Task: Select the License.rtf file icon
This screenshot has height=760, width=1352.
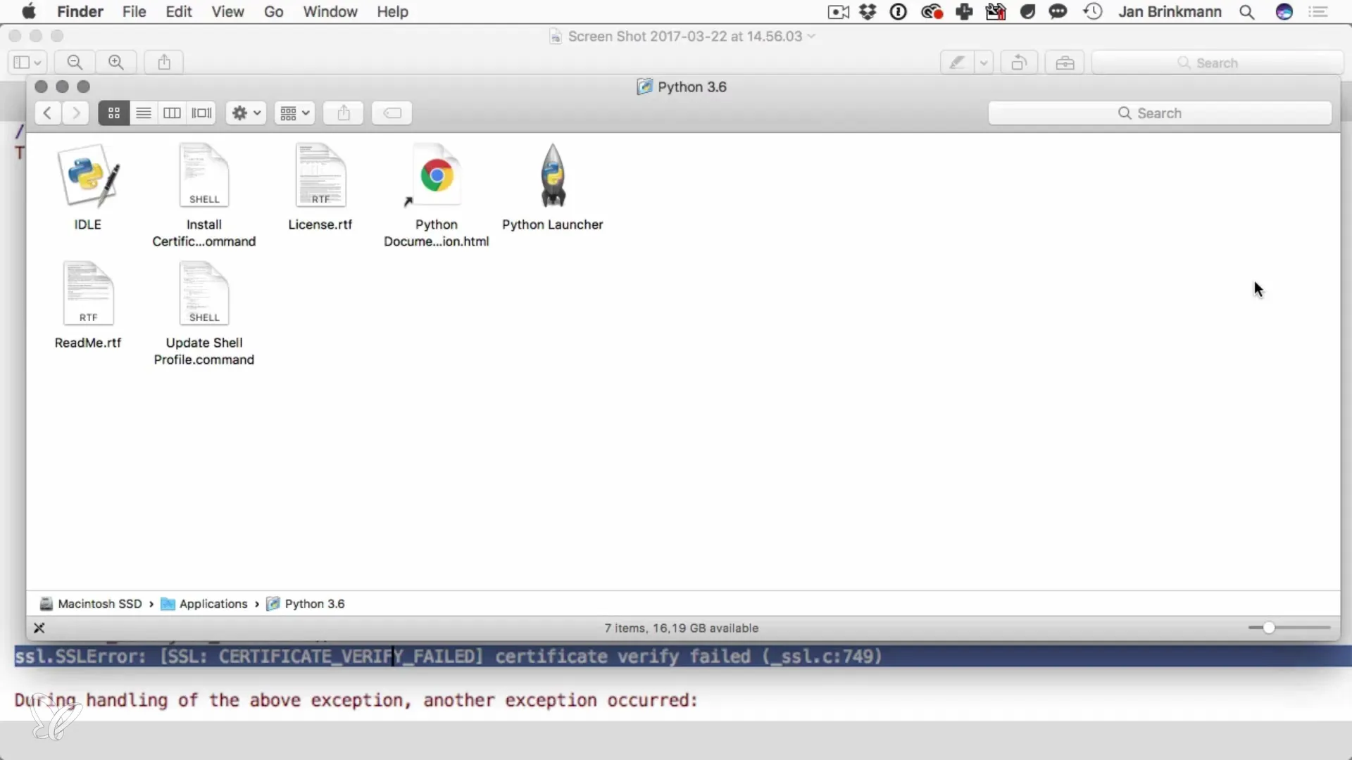Action: tap(320, 175)
